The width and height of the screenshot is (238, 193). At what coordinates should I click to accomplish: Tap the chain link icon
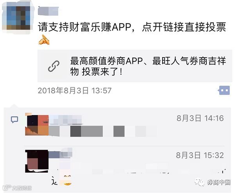54,66
